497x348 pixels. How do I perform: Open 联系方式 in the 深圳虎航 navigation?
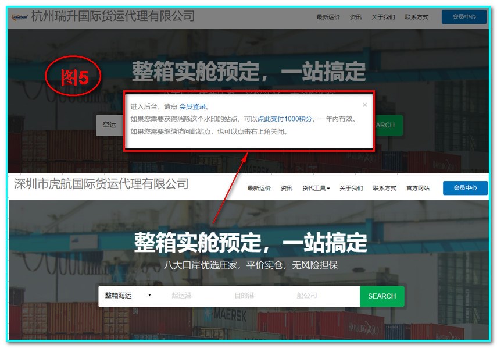point(384,188)
